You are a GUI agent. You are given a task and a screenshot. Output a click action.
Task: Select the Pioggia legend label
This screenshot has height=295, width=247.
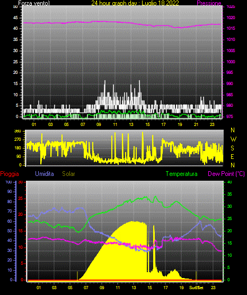coord(10,174)
